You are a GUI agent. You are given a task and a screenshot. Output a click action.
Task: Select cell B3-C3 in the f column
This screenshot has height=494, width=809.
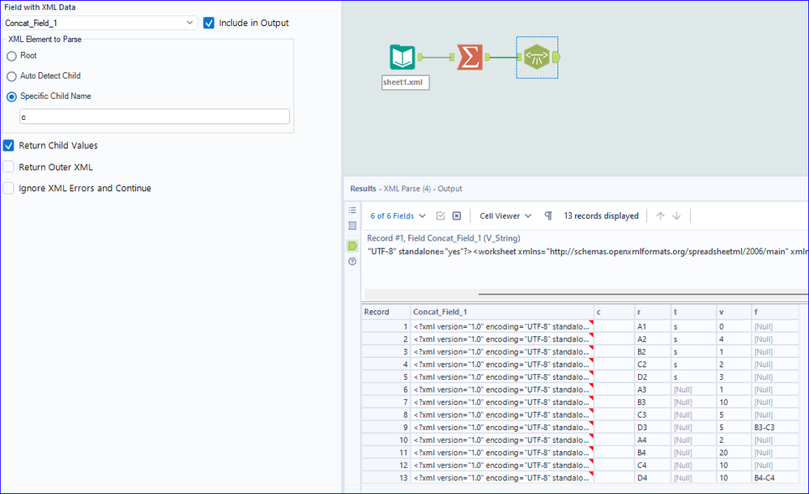[x=775, y=428]
